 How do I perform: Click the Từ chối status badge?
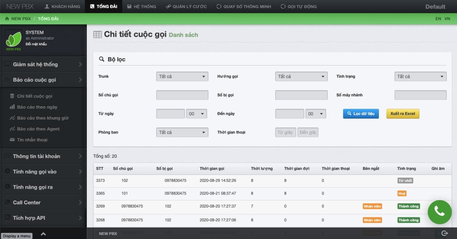click(x=405, y=180)
